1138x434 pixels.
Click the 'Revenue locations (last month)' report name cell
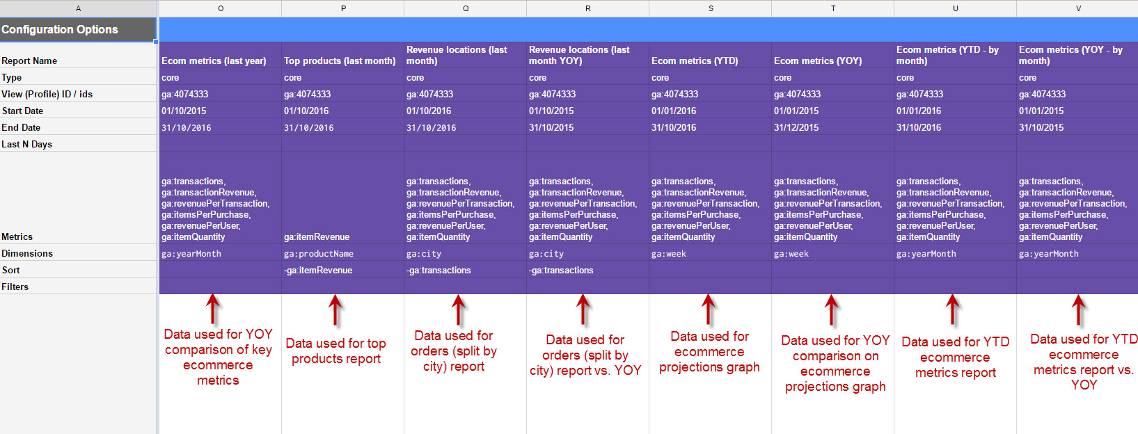[x=466, y=55]
